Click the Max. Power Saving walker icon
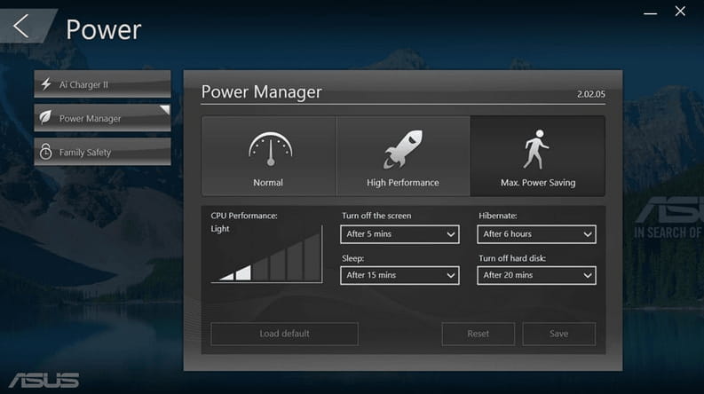This screenshot has height=394, width=704. click(536, 149)
